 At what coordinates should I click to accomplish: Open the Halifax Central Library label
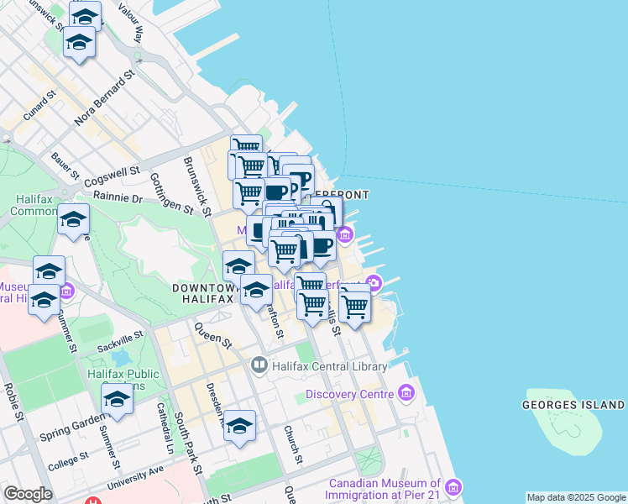click(330, 366)
